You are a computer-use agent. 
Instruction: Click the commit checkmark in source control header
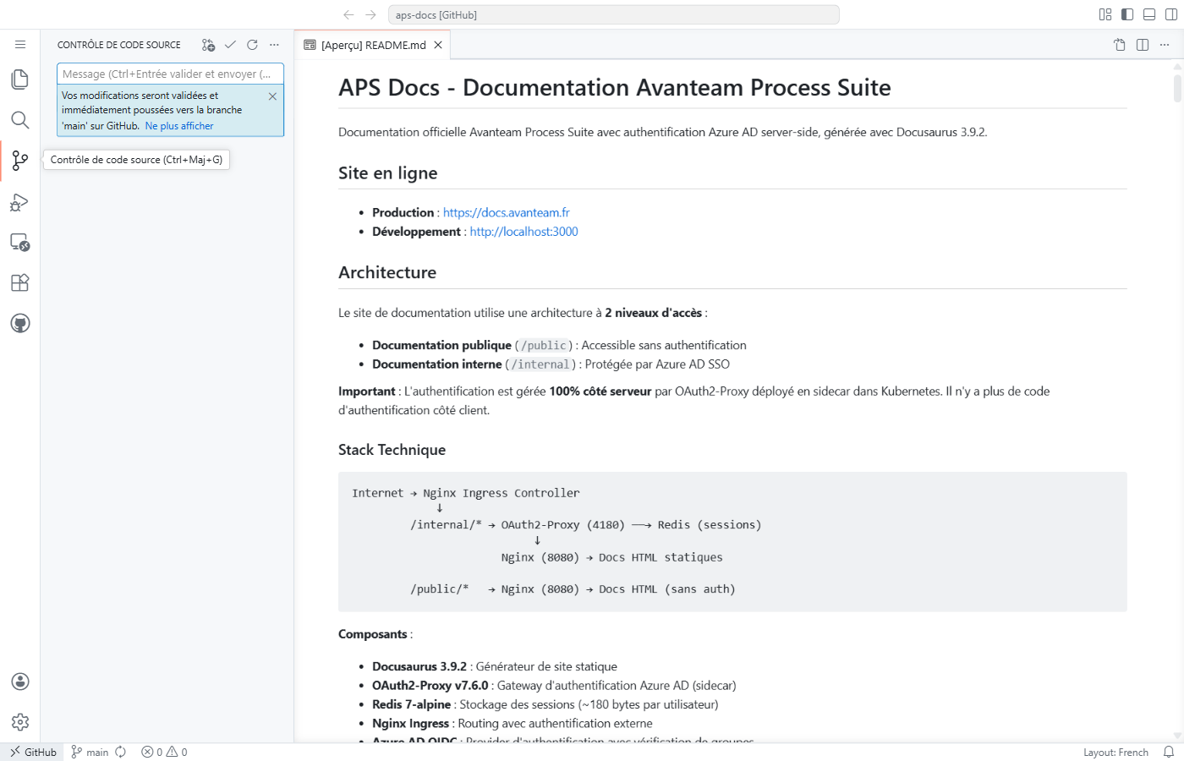coord(230,45)
